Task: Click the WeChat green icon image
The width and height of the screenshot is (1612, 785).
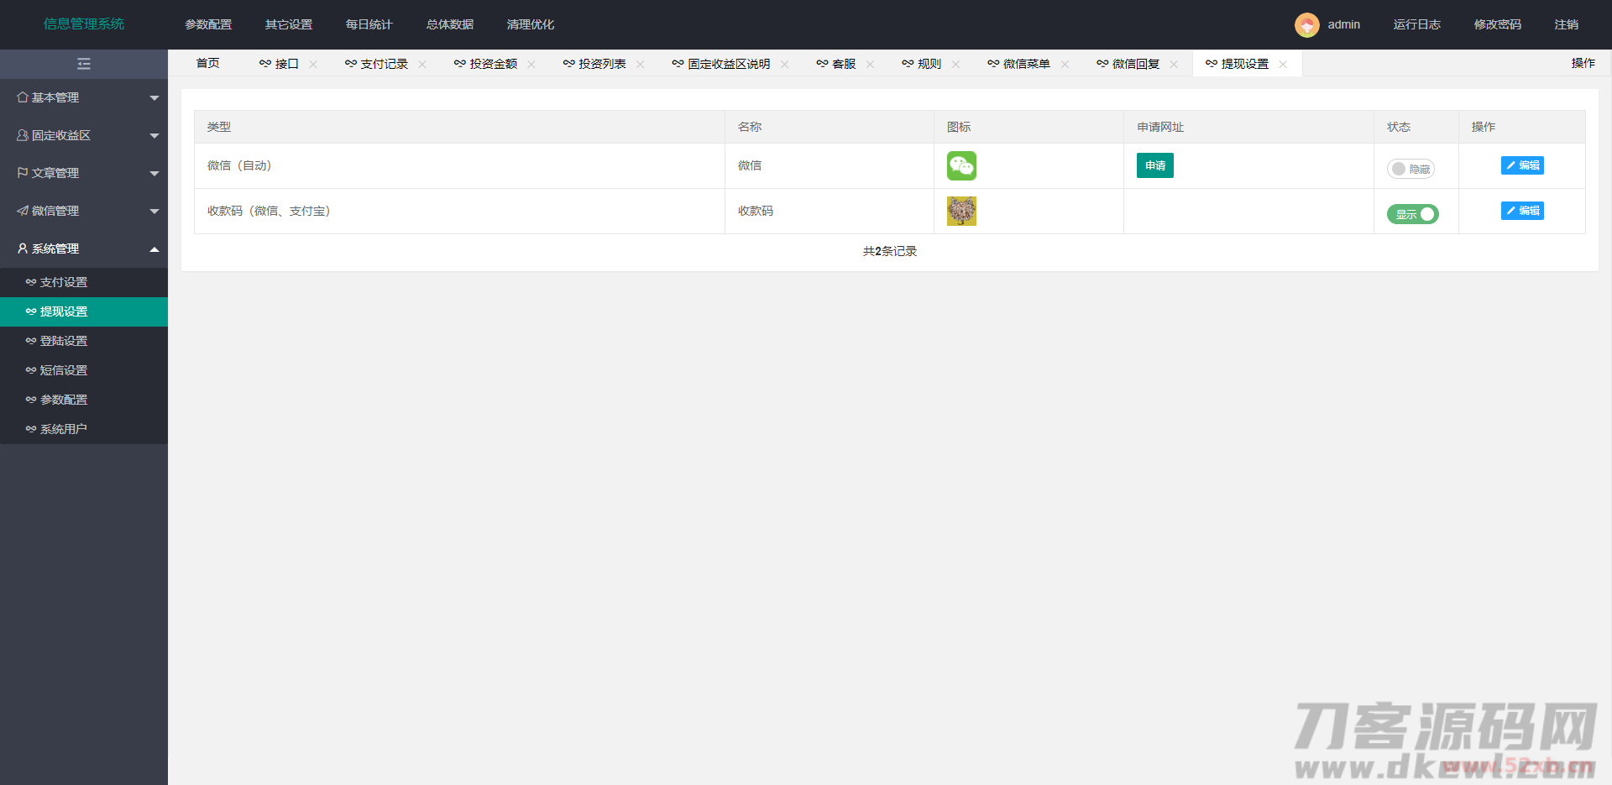Action: (x=961, y=166)
